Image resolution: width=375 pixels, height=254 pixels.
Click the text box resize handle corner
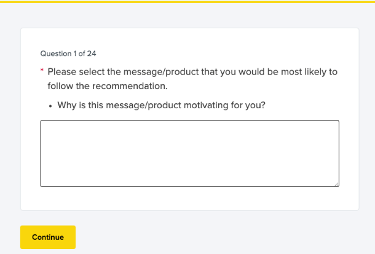pyautogui.click(x=336, y=184)
